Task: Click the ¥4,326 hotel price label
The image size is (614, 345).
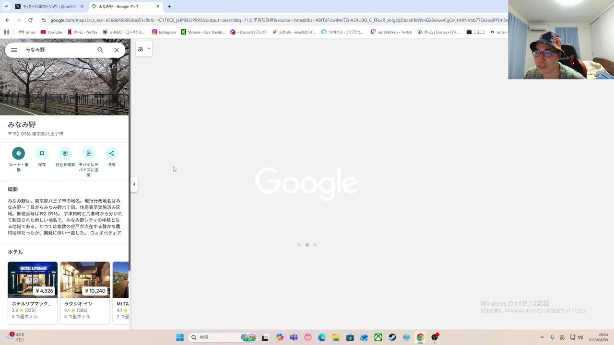Action: 44,291
